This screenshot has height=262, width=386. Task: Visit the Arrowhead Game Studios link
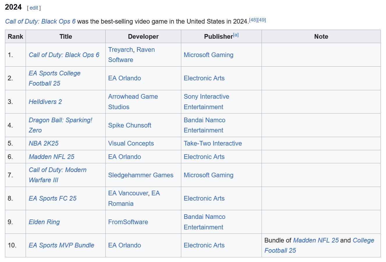(x=133, y=102)
